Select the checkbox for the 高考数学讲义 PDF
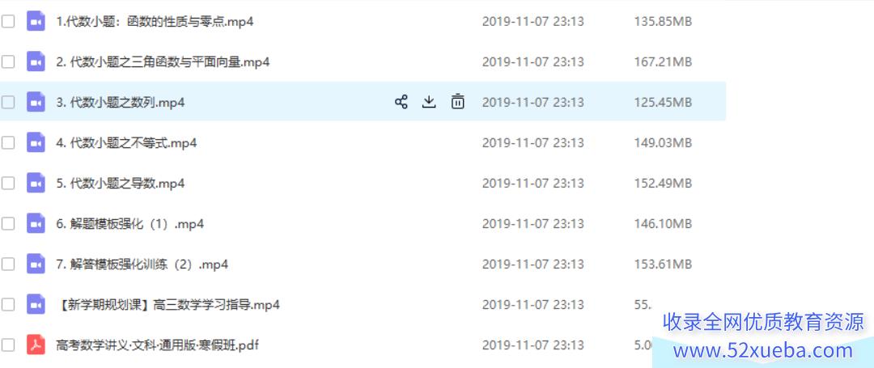This screenshot has height=368, width=874. click(x=8, y=345)
